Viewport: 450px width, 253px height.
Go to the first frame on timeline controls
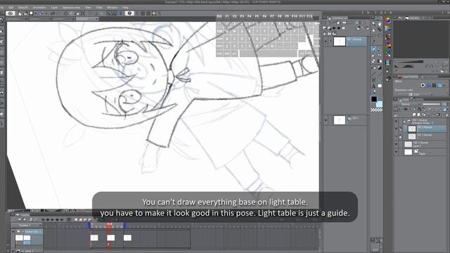click(43, 220)
